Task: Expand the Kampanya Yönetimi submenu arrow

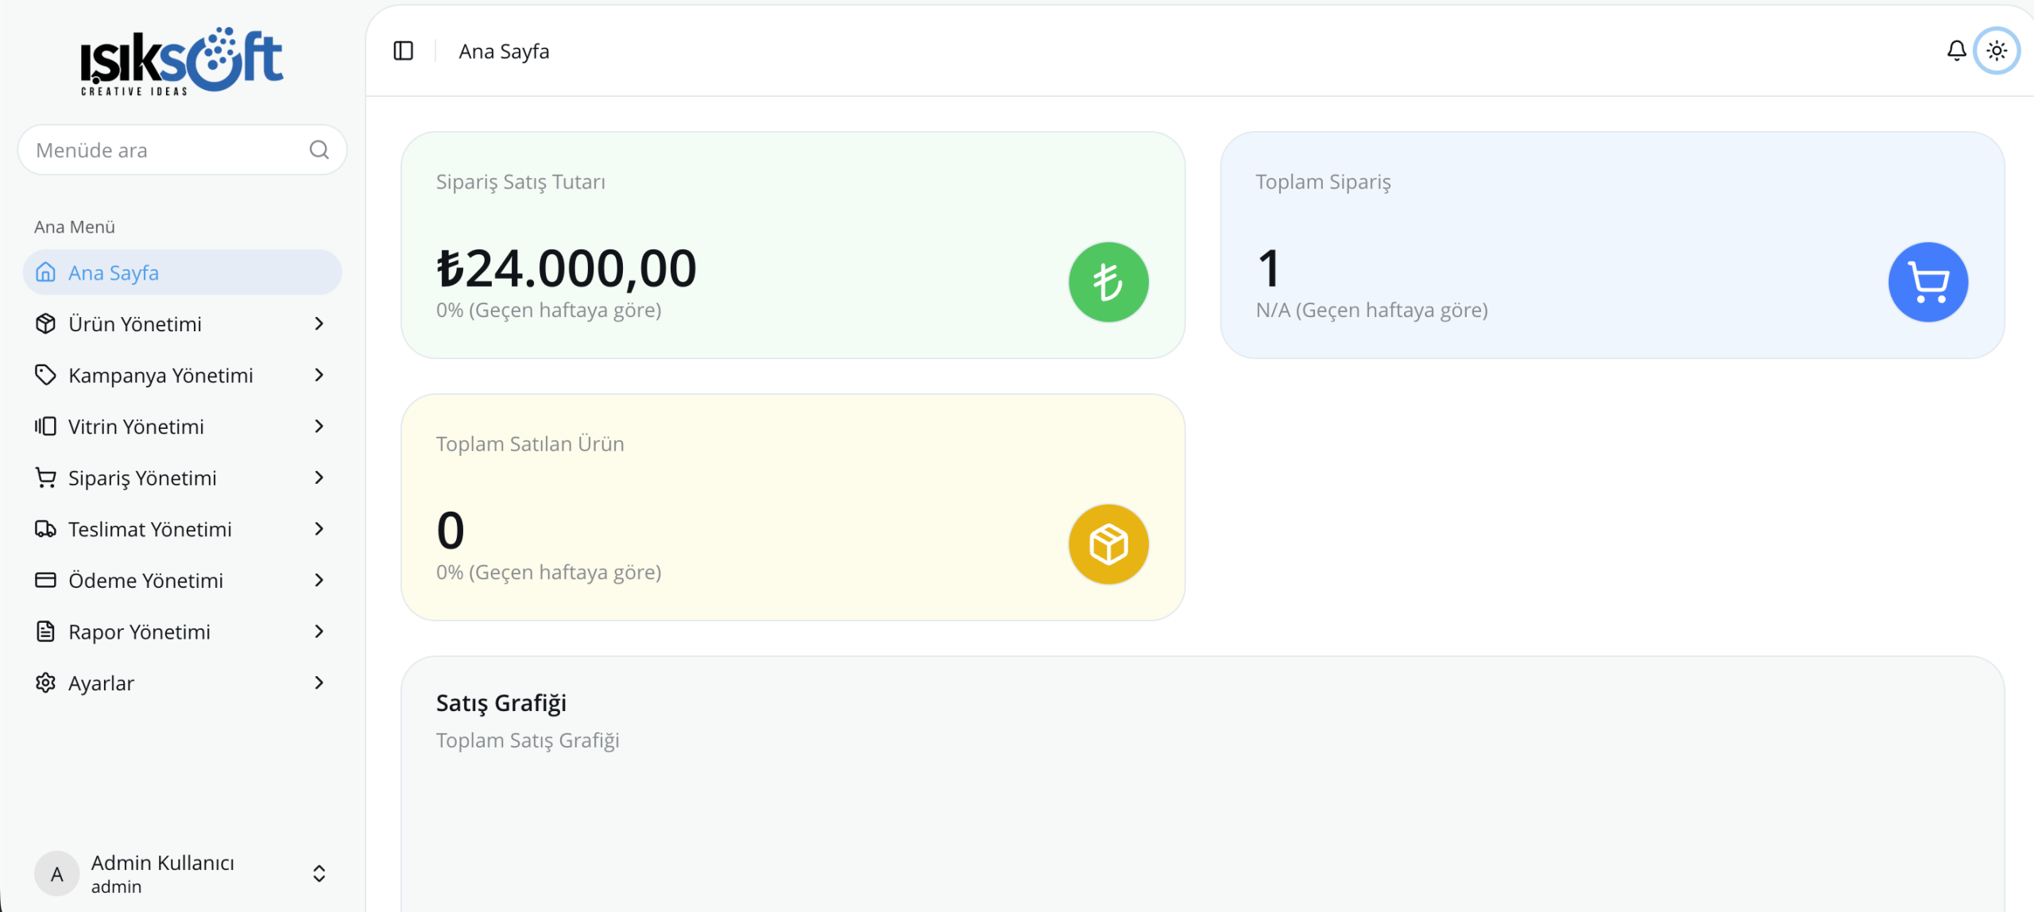Action: (319, 375)
